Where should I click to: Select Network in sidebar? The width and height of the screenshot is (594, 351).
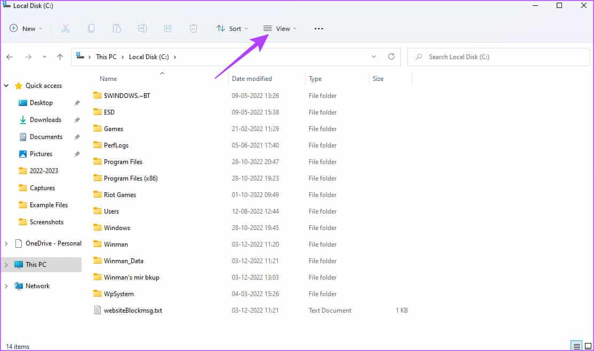coord(37,286)
